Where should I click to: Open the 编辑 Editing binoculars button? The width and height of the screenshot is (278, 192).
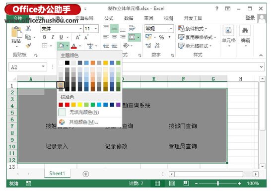click(x=245, y=36)
